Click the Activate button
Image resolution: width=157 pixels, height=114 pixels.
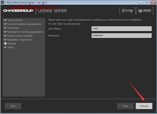144,106
